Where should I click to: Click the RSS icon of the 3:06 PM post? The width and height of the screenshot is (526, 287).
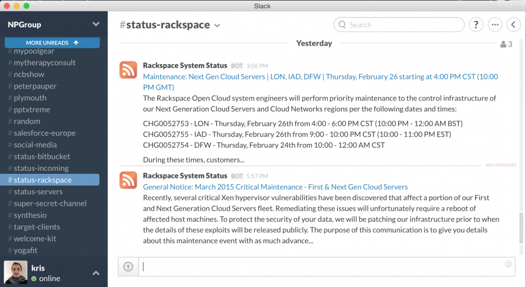(x=128, y=69)
